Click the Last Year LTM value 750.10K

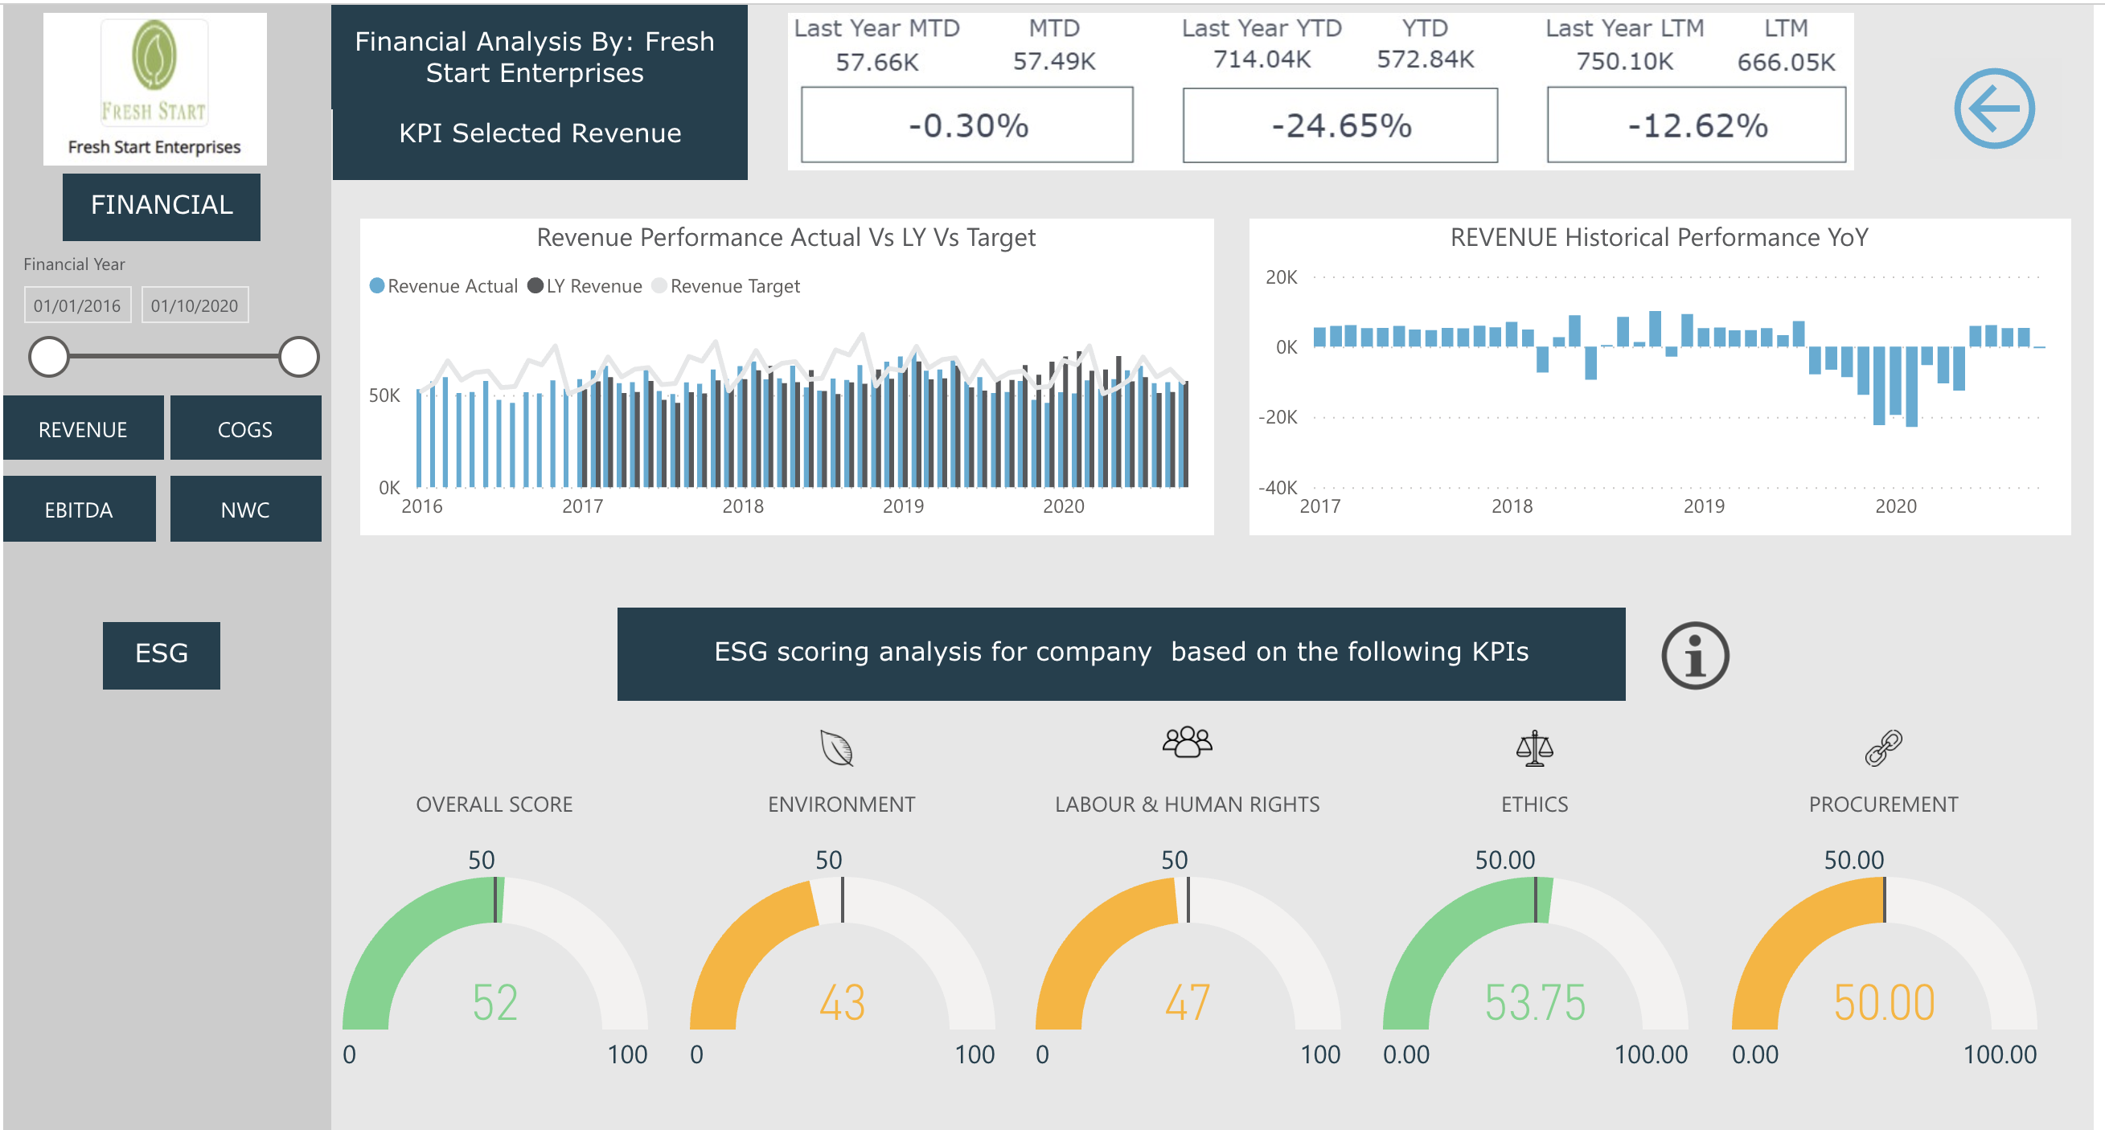[1623, 61]
